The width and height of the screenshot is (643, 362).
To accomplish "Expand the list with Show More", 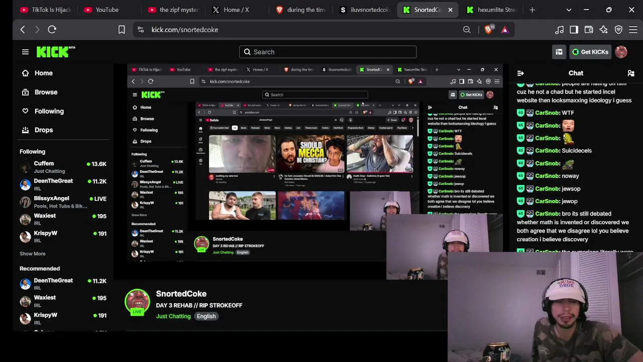I will tap(33, 254).
